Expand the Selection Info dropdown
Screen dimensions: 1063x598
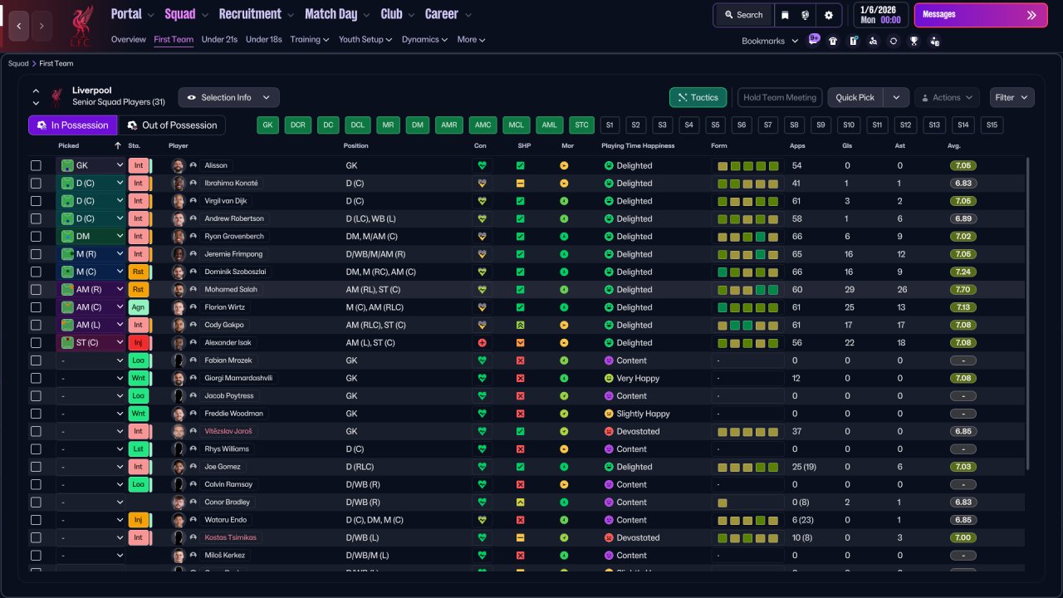tap(228, 97)
